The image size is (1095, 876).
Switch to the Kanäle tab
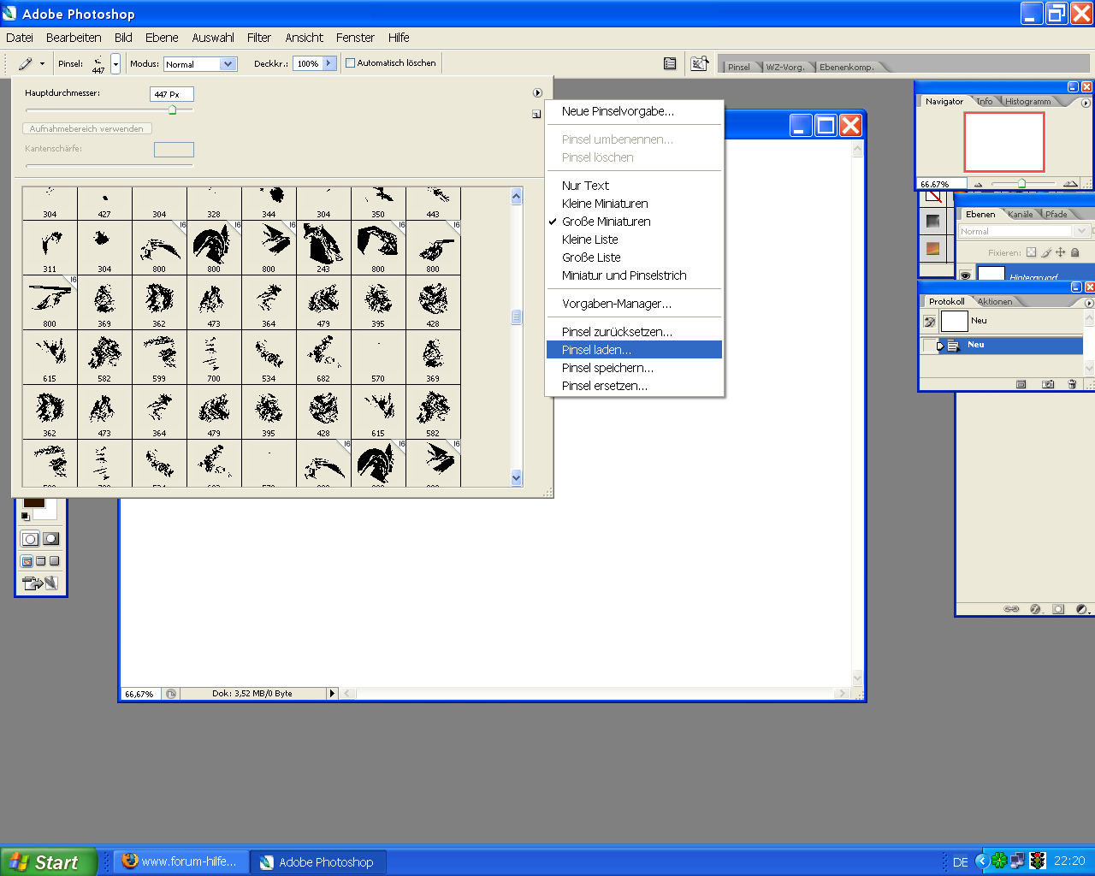pos(1020,215)
